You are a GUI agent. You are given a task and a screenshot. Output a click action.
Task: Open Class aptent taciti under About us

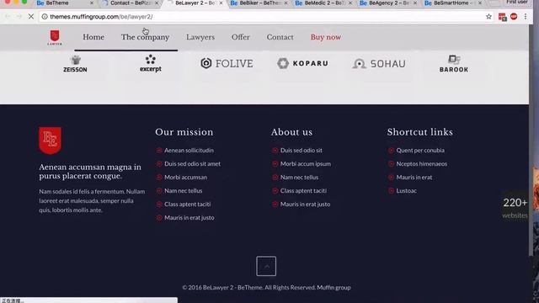click(303, 191)
